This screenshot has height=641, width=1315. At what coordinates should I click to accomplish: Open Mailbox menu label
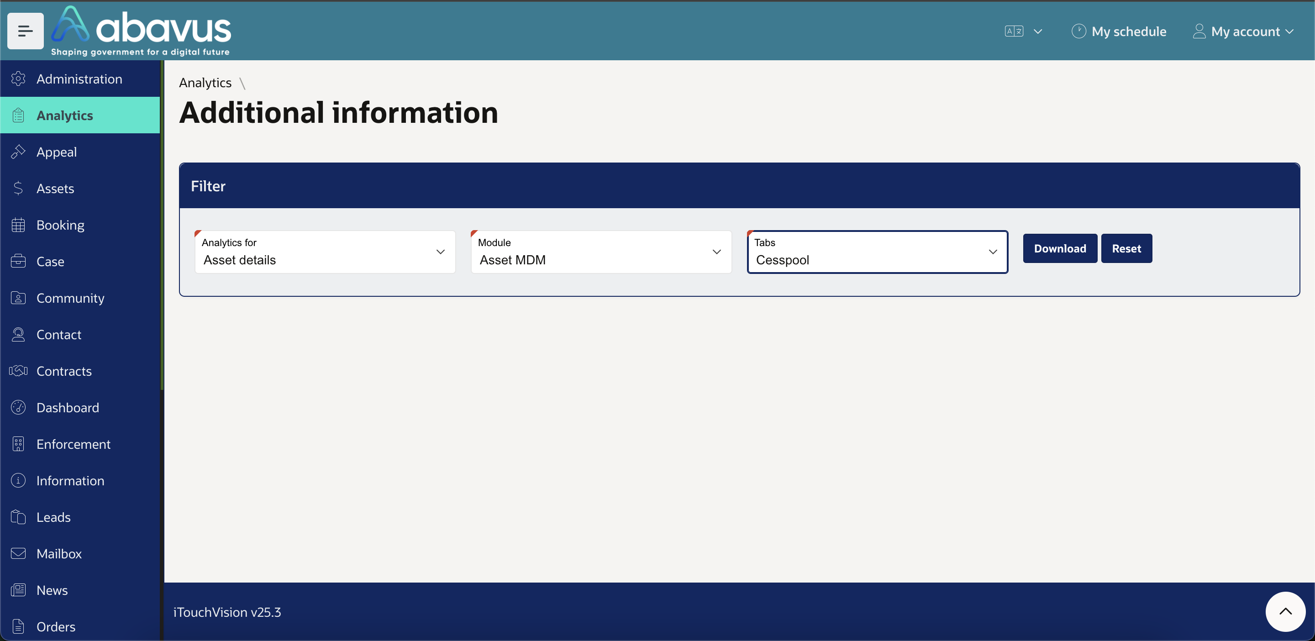coord(59,553)
